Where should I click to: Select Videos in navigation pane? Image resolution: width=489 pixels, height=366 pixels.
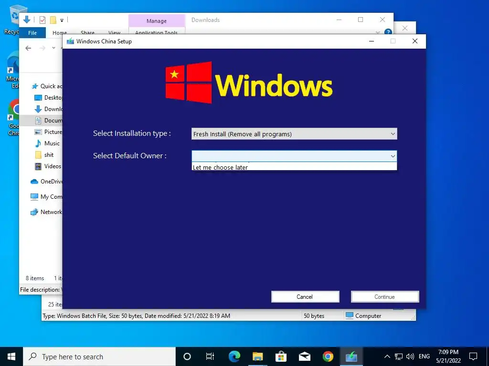(48, 166)
